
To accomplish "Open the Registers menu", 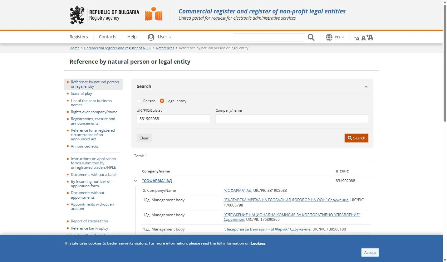I will tap(79, 37).
